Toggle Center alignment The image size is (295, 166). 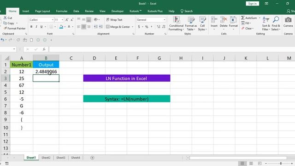coord(84,27)
